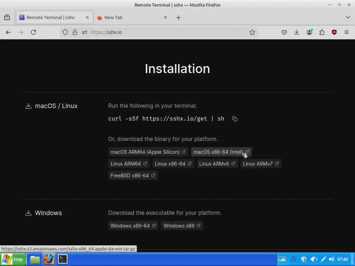Click the Firefox taskbar icon

point(49,259)
